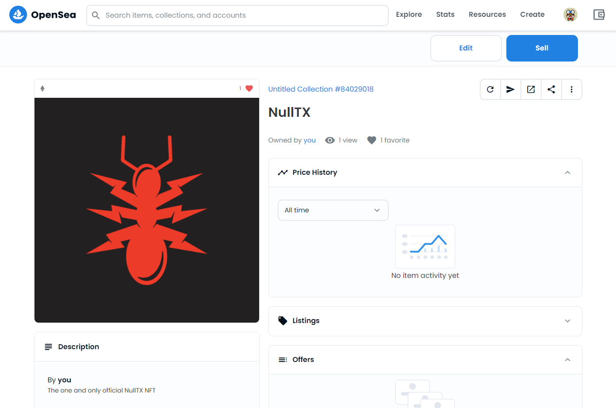Open the All time period dropdown
Screen dimensions: 616x408
[x=333, y=210]
